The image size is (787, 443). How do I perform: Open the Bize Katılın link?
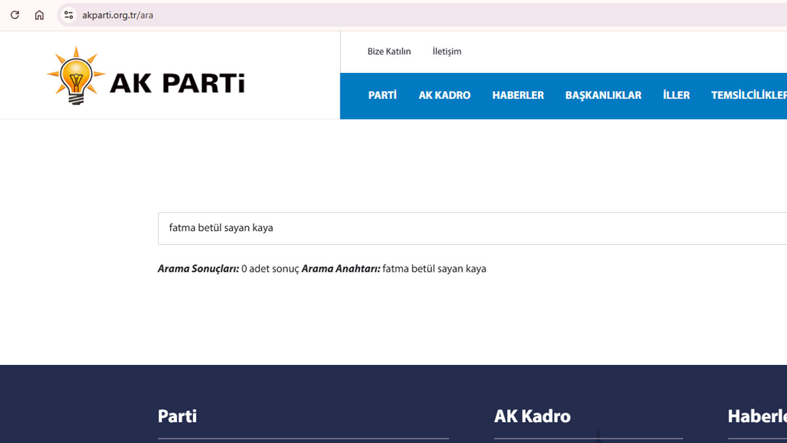(x=389, y=51)
